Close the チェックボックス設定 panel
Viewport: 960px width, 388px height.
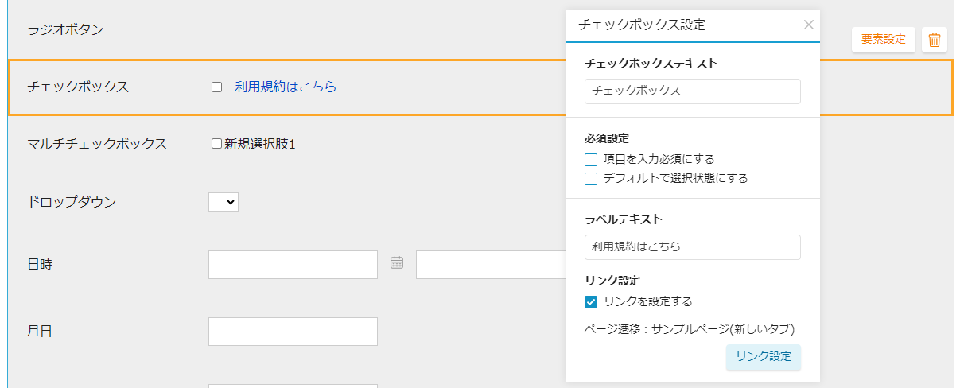point(809,25)
